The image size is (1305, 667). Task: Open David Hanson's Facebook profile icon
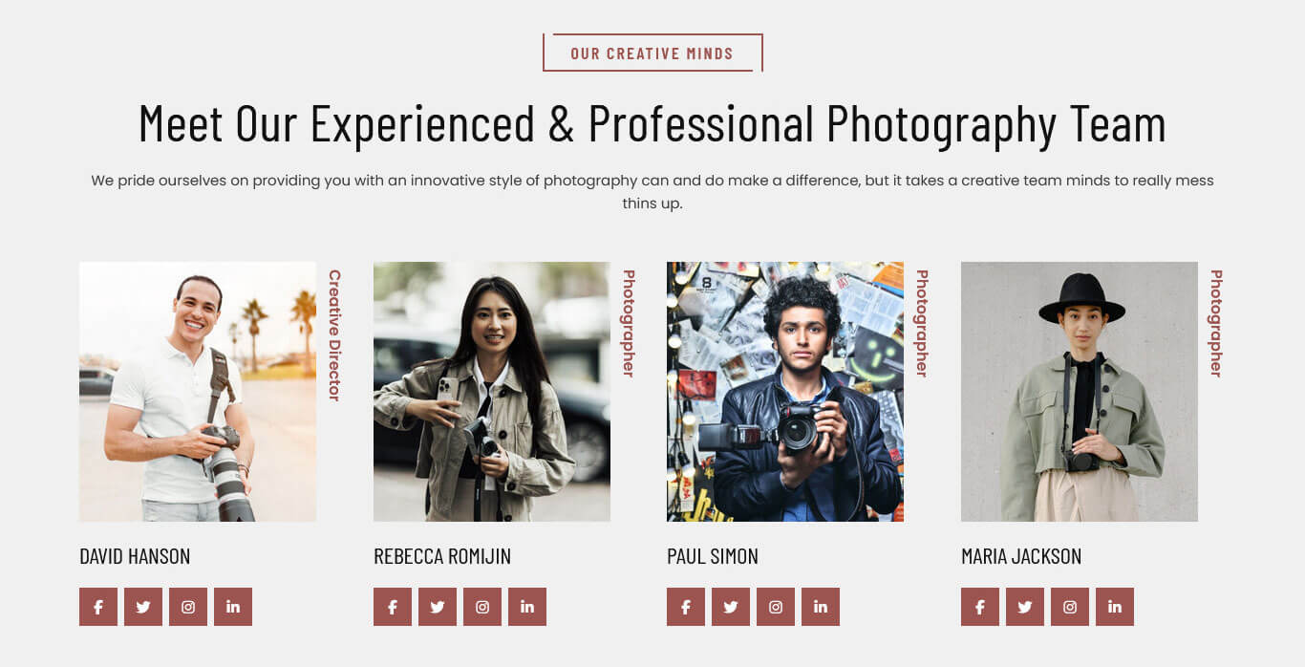pyautogui.click(x=98, y=607)
